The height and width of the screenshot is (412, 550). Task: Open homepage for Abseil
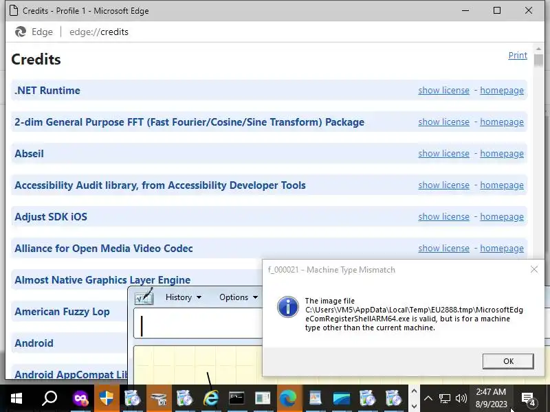click(x=502, y=153)
